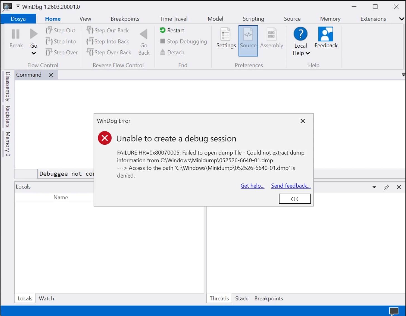Open the Send feedback... link
Viewport: 406px width, 316px height.
tap(291, 186)
